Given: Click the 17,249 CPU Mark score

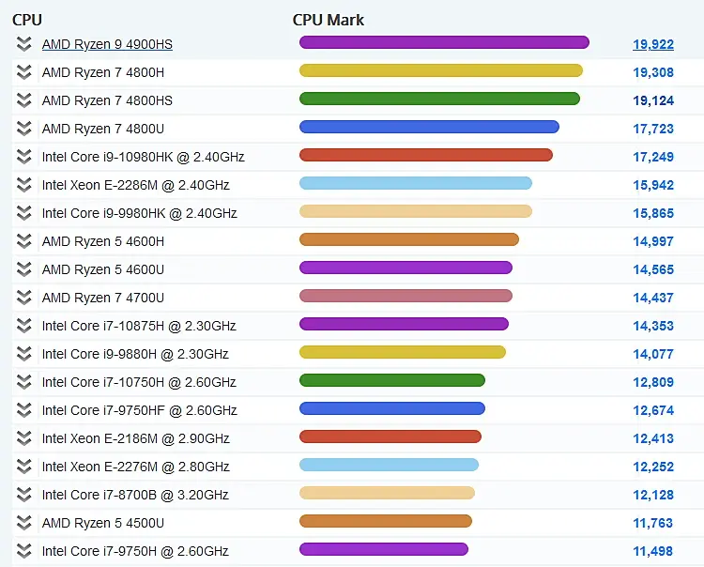Looking at the screenshot, I should click(653, 157).
